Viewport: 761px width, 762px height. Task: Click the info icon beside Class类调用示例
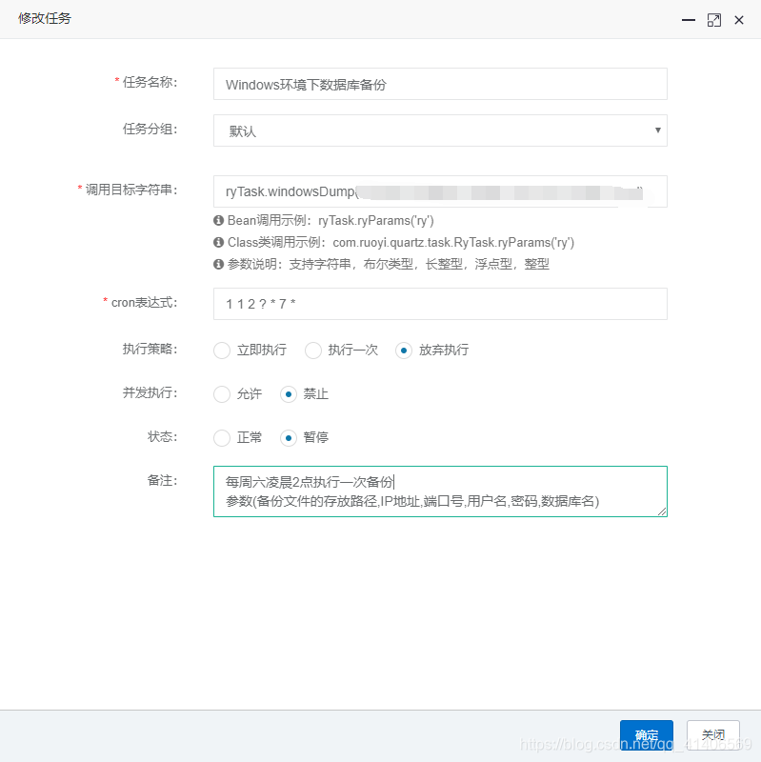219,242
